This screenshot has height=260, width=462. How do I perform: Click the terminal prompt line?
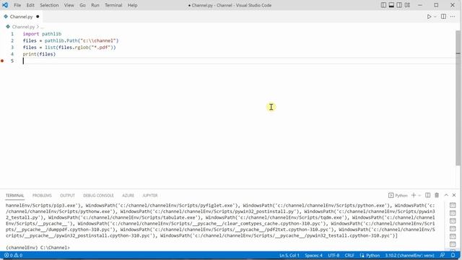[38, 248]
